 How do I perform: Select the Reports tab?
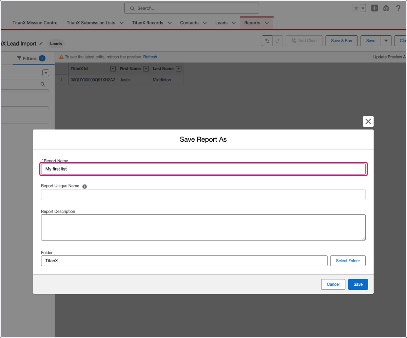pyautogui.click(x=252, y=23)
